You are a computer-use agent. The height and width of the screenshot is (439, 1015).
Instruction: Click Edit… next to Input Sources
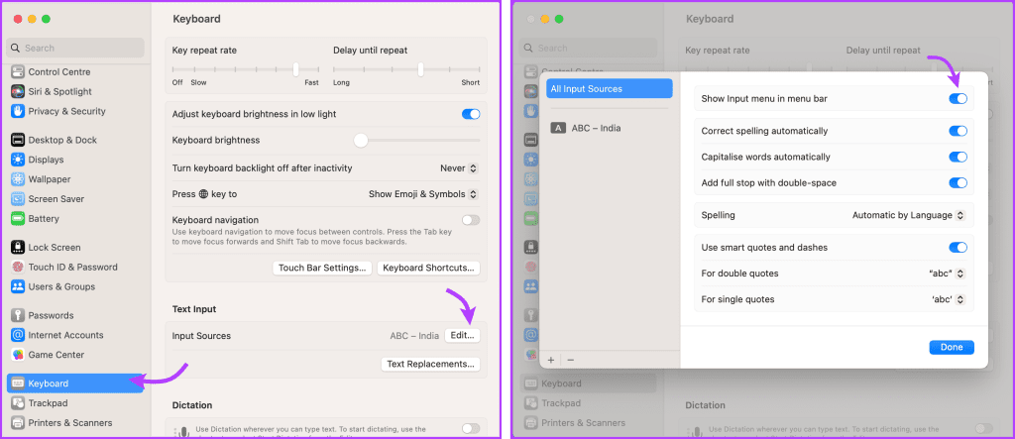[463, 335]
